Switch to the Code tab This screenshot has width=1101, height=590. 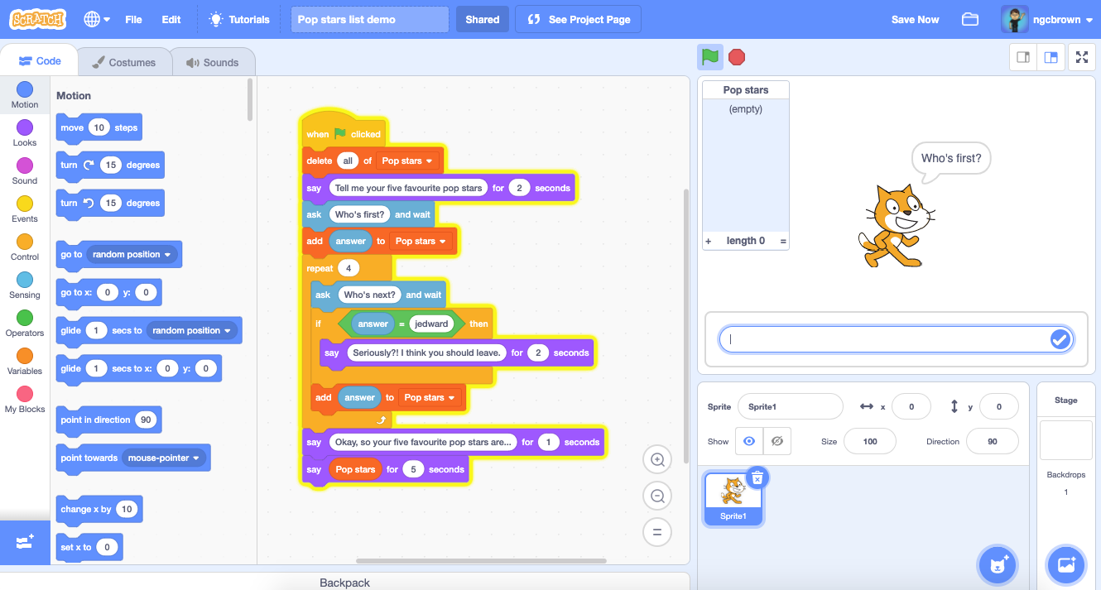tap(40, 60)
